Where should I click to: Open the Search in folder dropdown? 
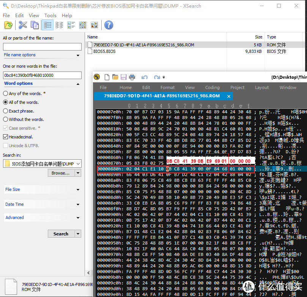[78, 164]
